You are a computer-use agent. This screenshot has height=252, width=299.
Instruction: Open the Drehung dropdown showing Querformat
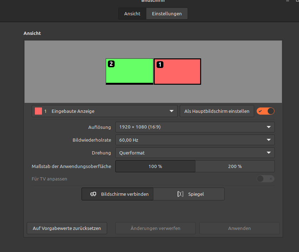click(195, 153)
